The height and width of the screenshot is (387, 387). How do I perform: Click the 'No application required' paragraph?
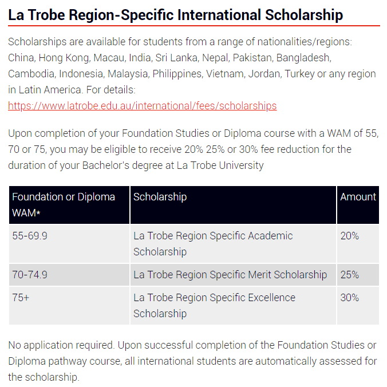192,361
